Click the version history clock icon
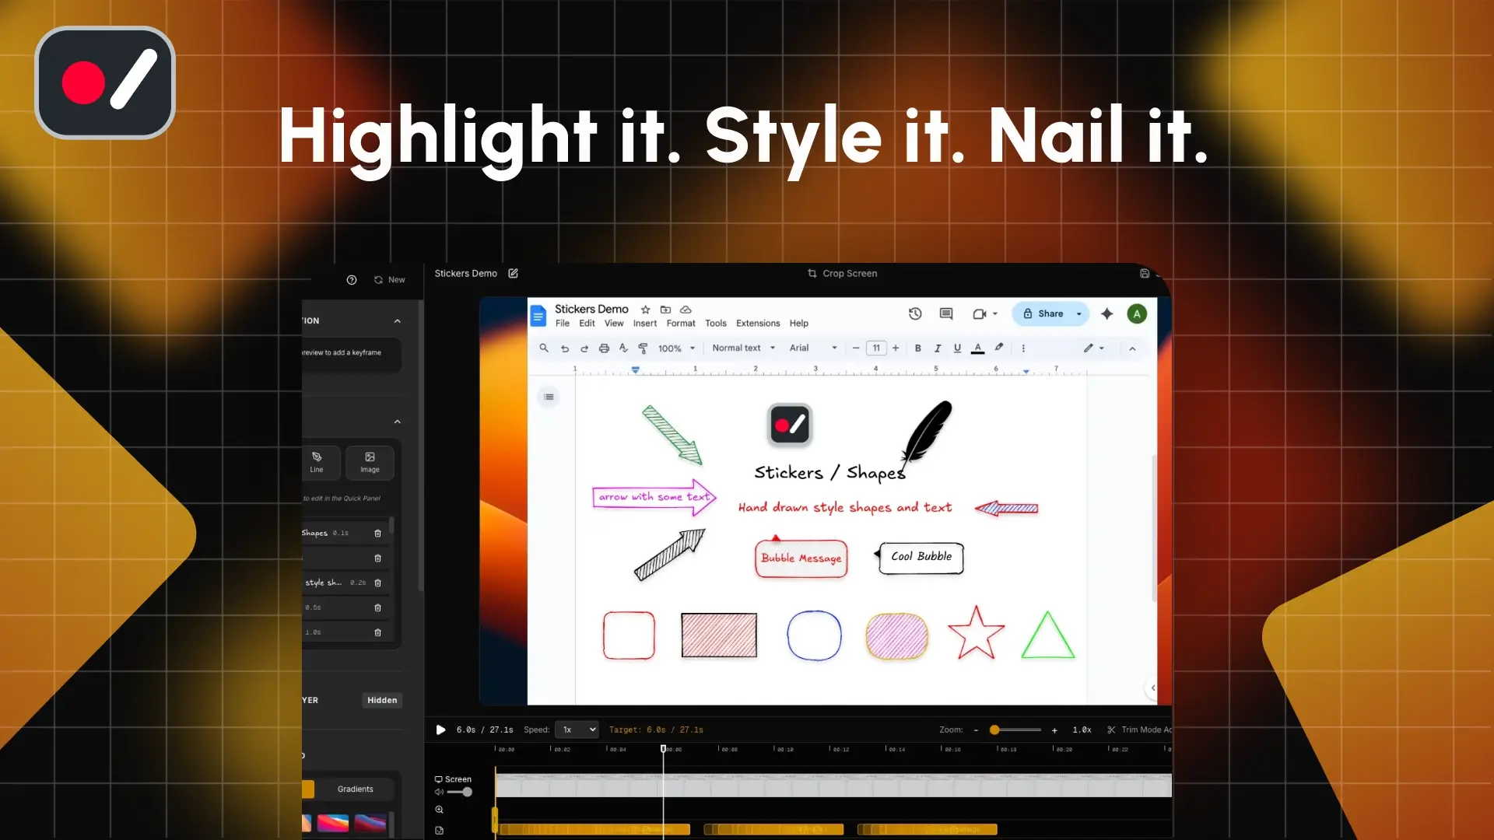The width and height of the screenshot is (1494, 840). [x=915, y=314]
